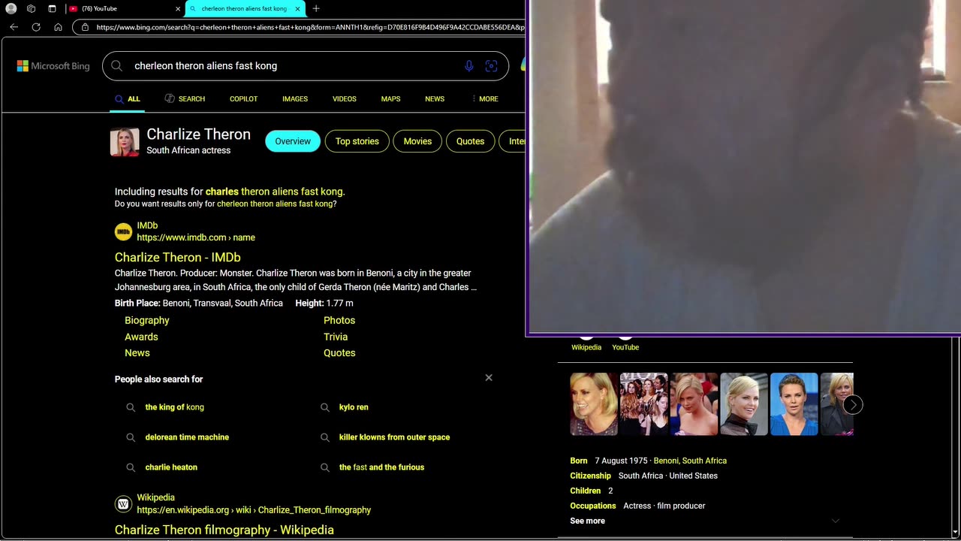Image resolution: width=961 pixels, height=541 pixels.
Task: Expand the MORE menu
Action: [485, 99]
